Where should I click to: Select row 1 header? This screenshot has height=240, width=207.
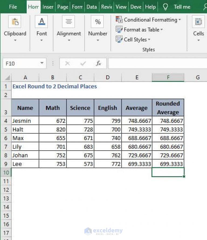6,86
